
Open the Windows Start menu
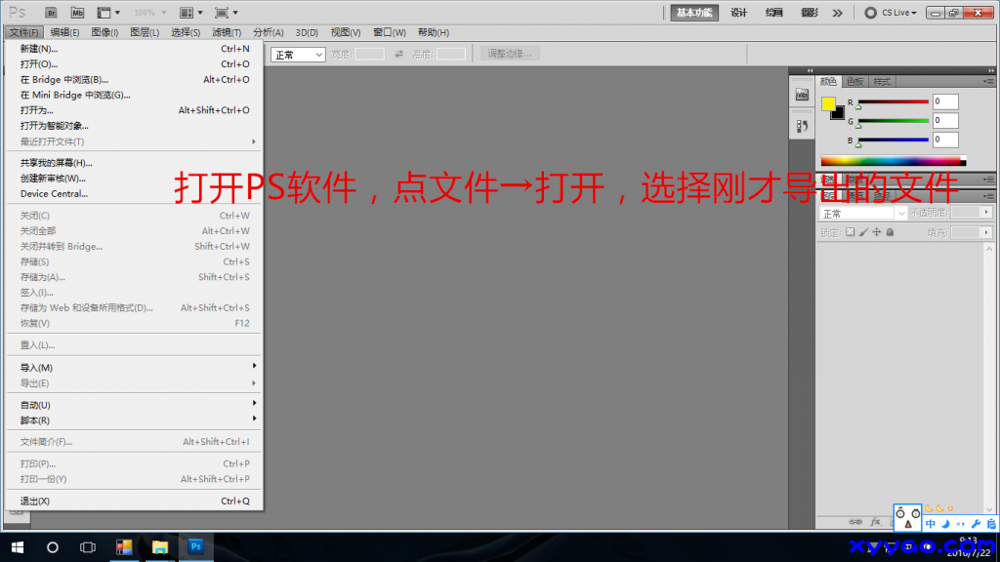[x=17, y=547]
